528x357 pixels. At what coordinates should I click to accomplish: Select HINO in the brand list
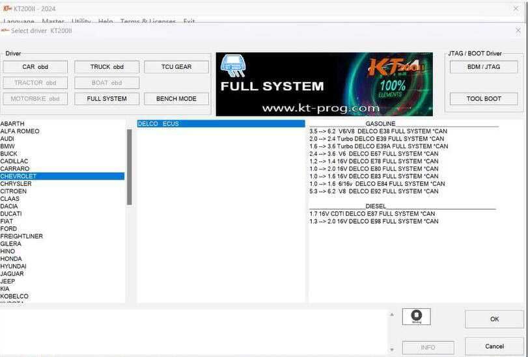pyautogui.click(x=63, y=251)
